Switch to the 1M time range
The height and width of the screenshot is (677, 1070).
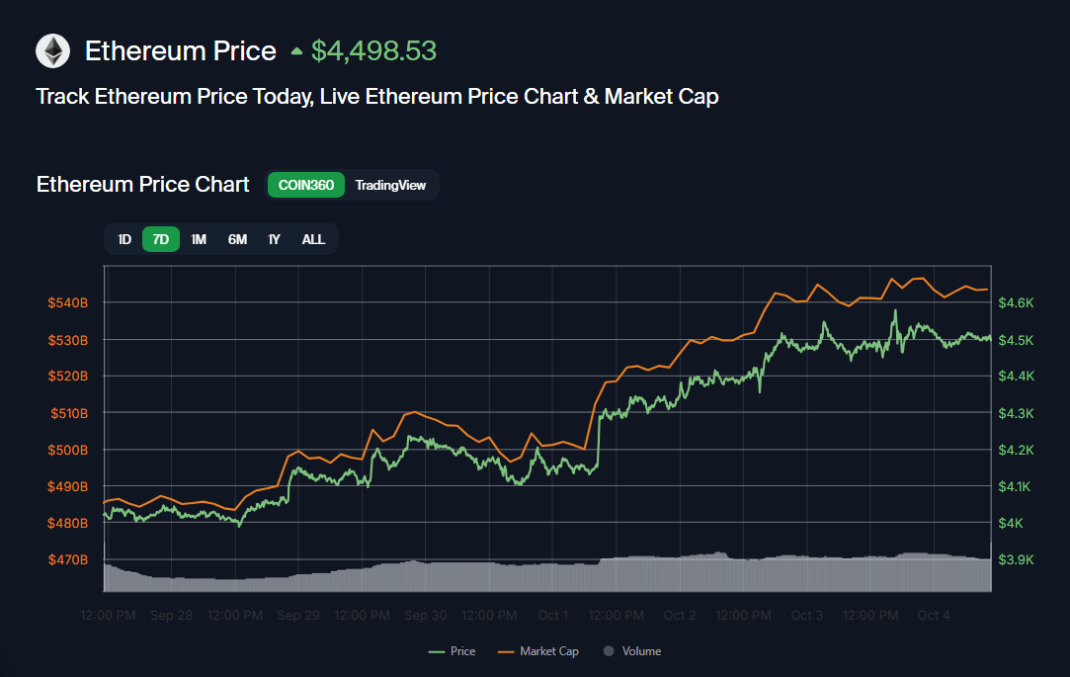point(199,239)
